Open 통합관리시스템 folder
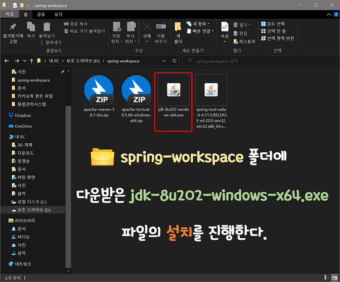This screenshot has width=340, height=282. tap(28, 104)
